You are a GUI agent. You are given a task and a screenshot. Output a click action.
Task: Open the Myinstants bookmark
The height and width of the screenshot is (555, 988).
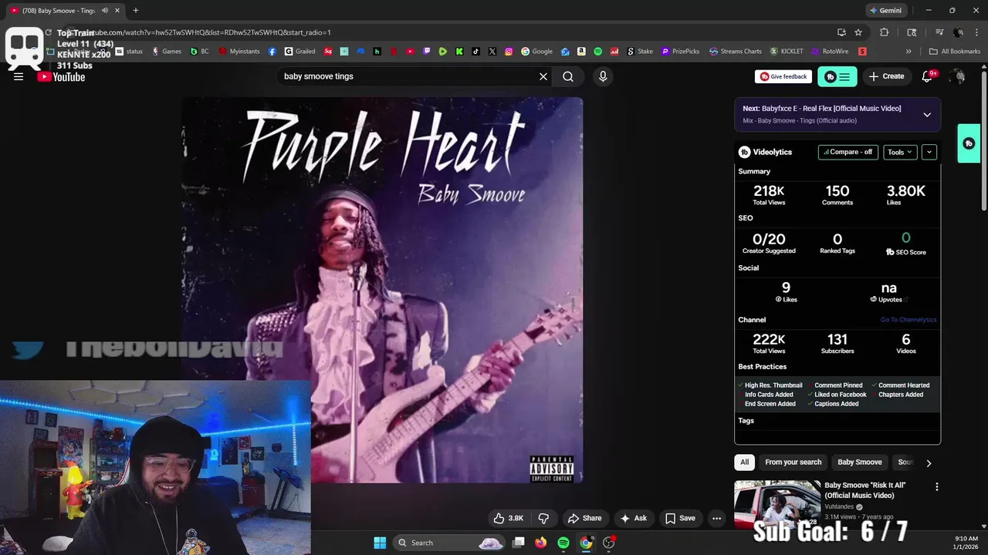pos(239,52)
